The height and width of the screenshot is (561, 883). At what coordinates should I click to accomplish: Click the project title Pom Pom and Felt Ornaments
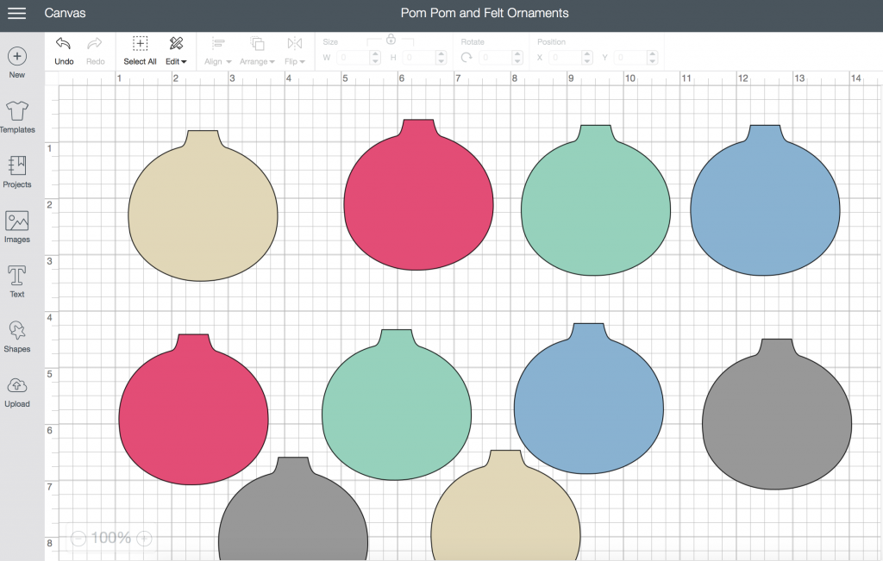tap(485, 13)
